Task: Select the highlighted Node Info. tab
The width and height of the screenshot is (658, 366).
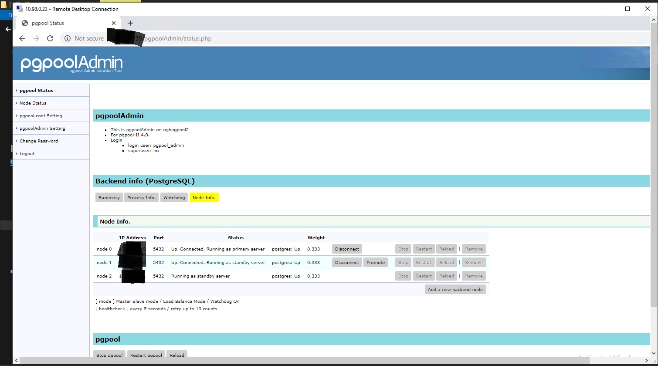Action: (204, 197)
